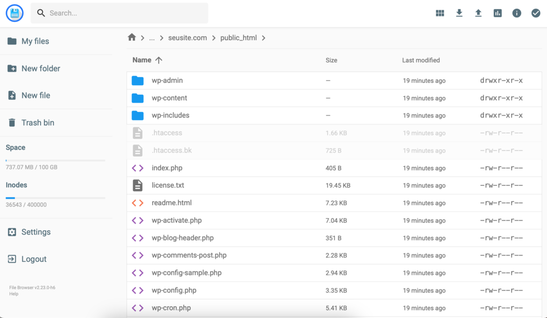The image size is (547, 318).
Task: Click the 36543 / 400000 inodes text
Action: (26, 205)
